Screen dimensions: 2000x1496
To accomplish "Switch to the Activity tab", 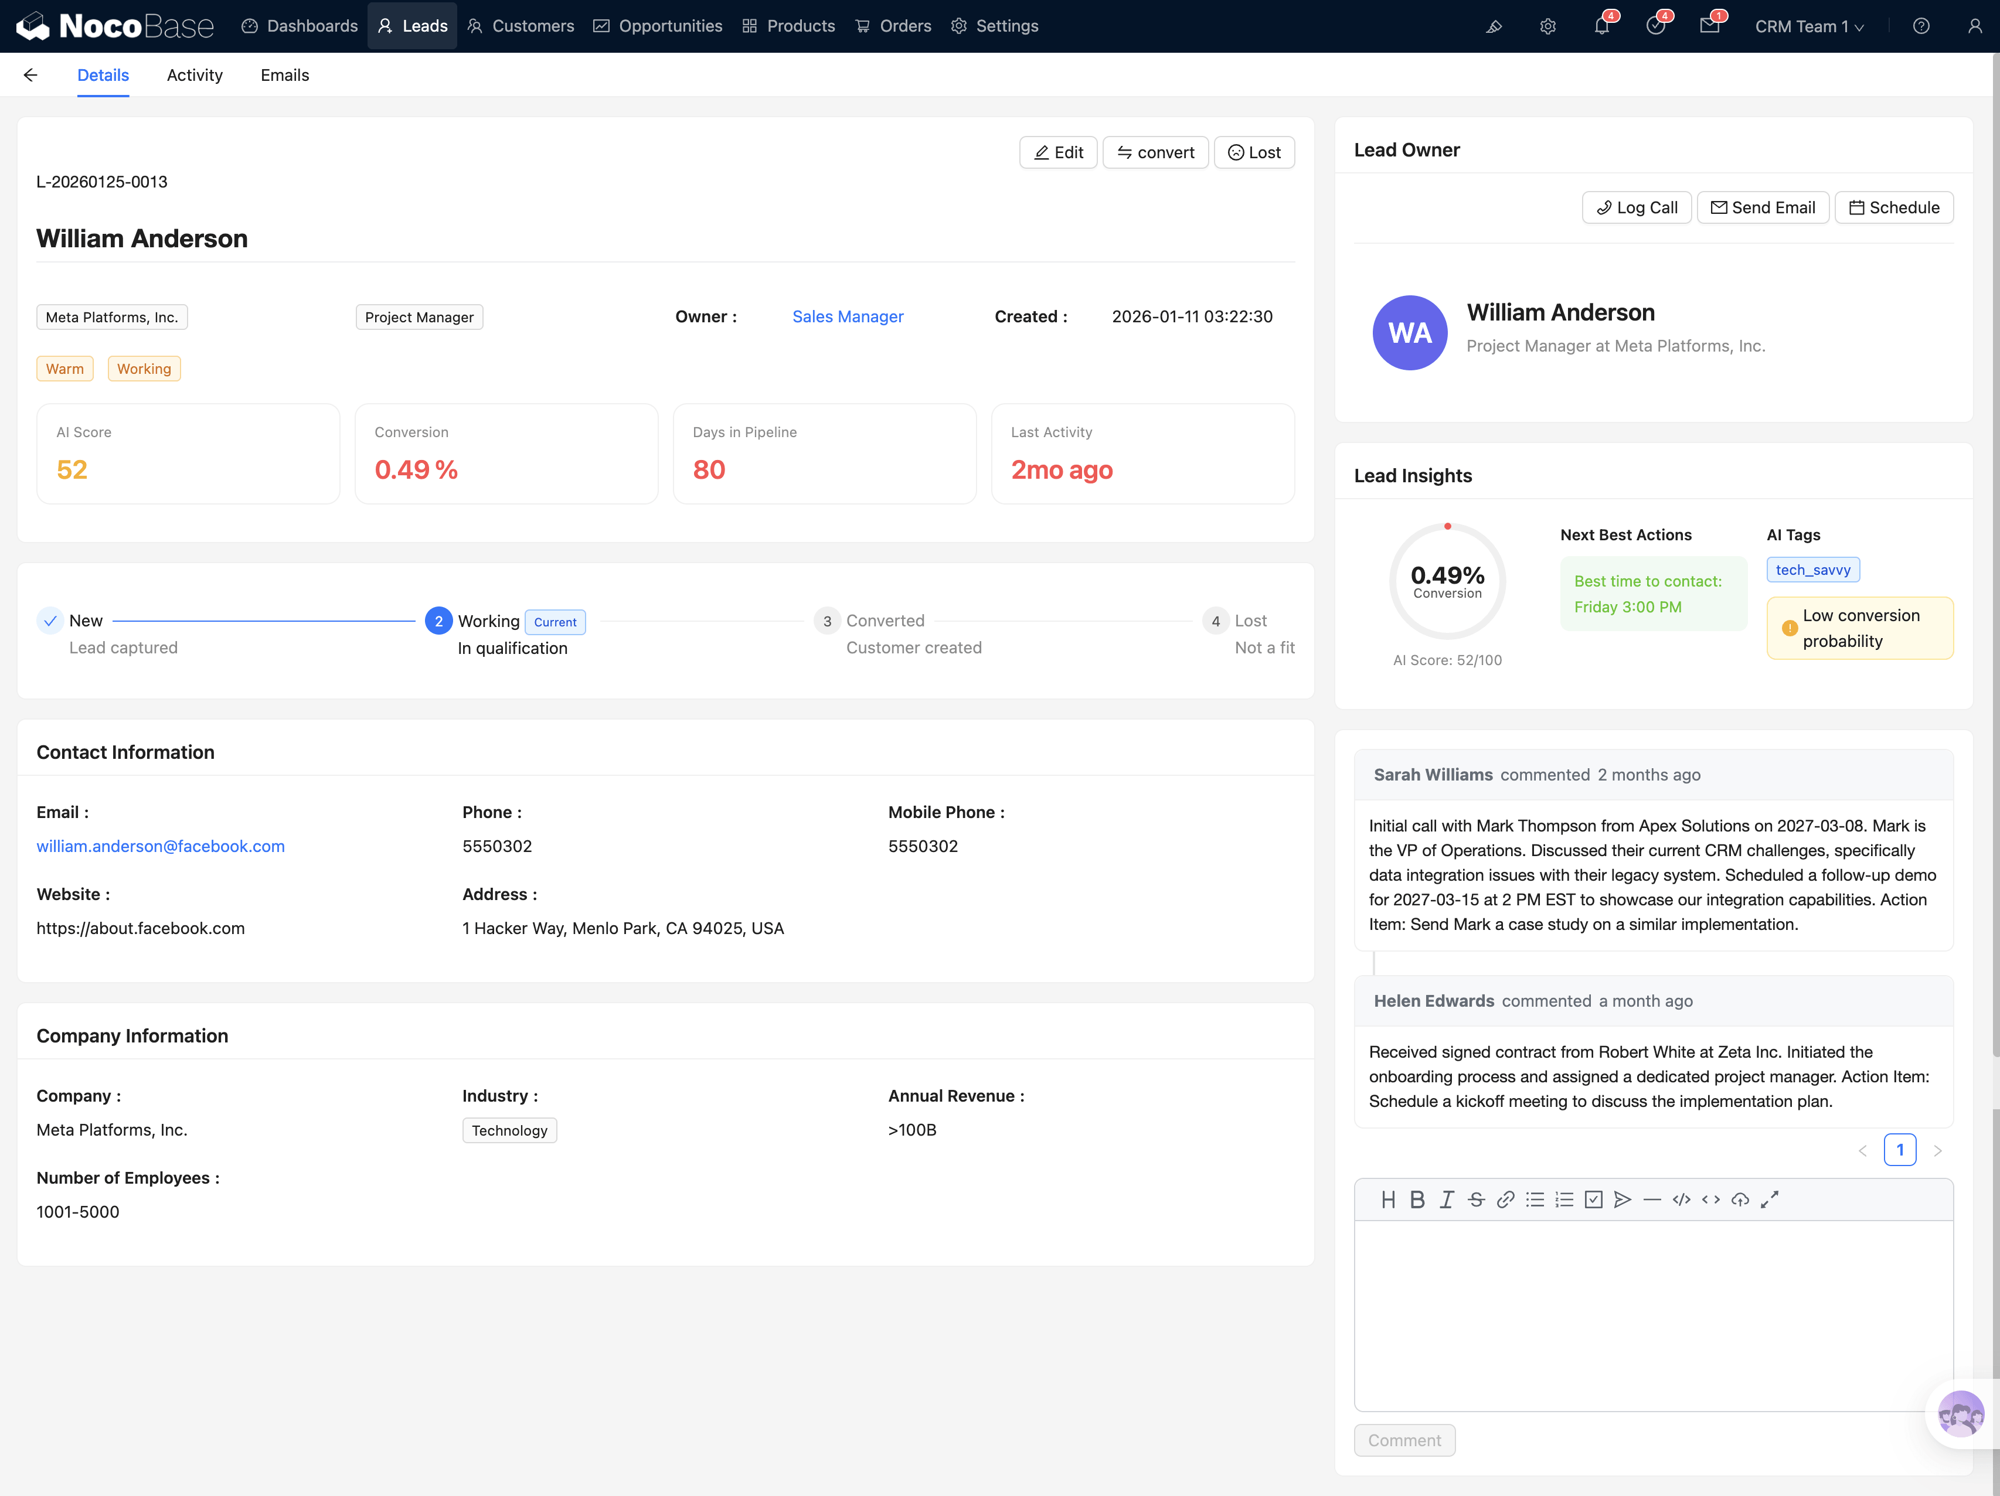I will 195,75.
